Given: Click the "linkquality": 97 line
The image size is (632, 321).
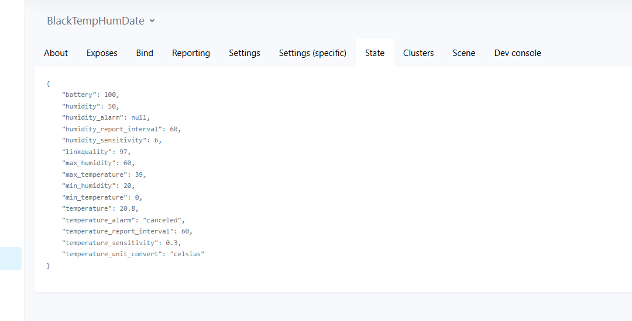Looking at the screenshot, I should coord(97,152).
